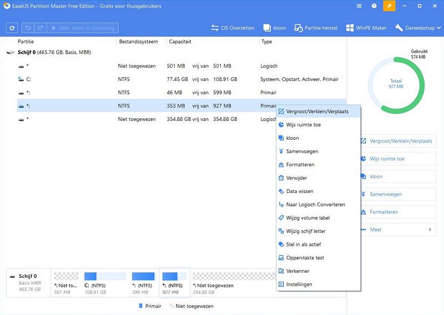Expand the Meel more-options arrow

tap(430, 230)
